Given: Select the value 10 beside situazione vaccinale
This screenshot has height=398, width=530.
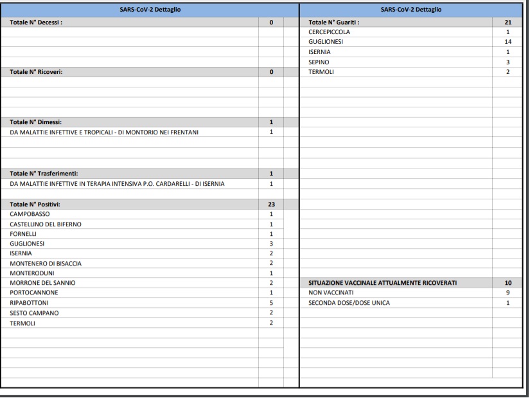Looking at the screenshot, I should 508,283.
